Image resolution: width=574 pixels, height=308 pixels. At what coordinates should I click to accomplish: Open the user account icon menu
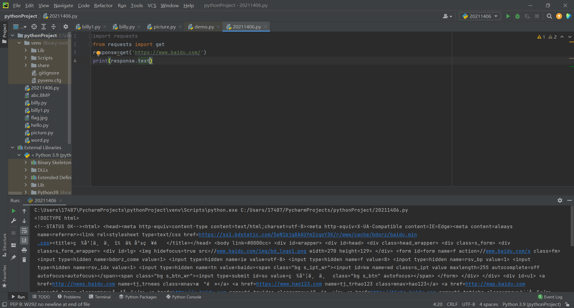pyautogui.click(x=447, y=16)
